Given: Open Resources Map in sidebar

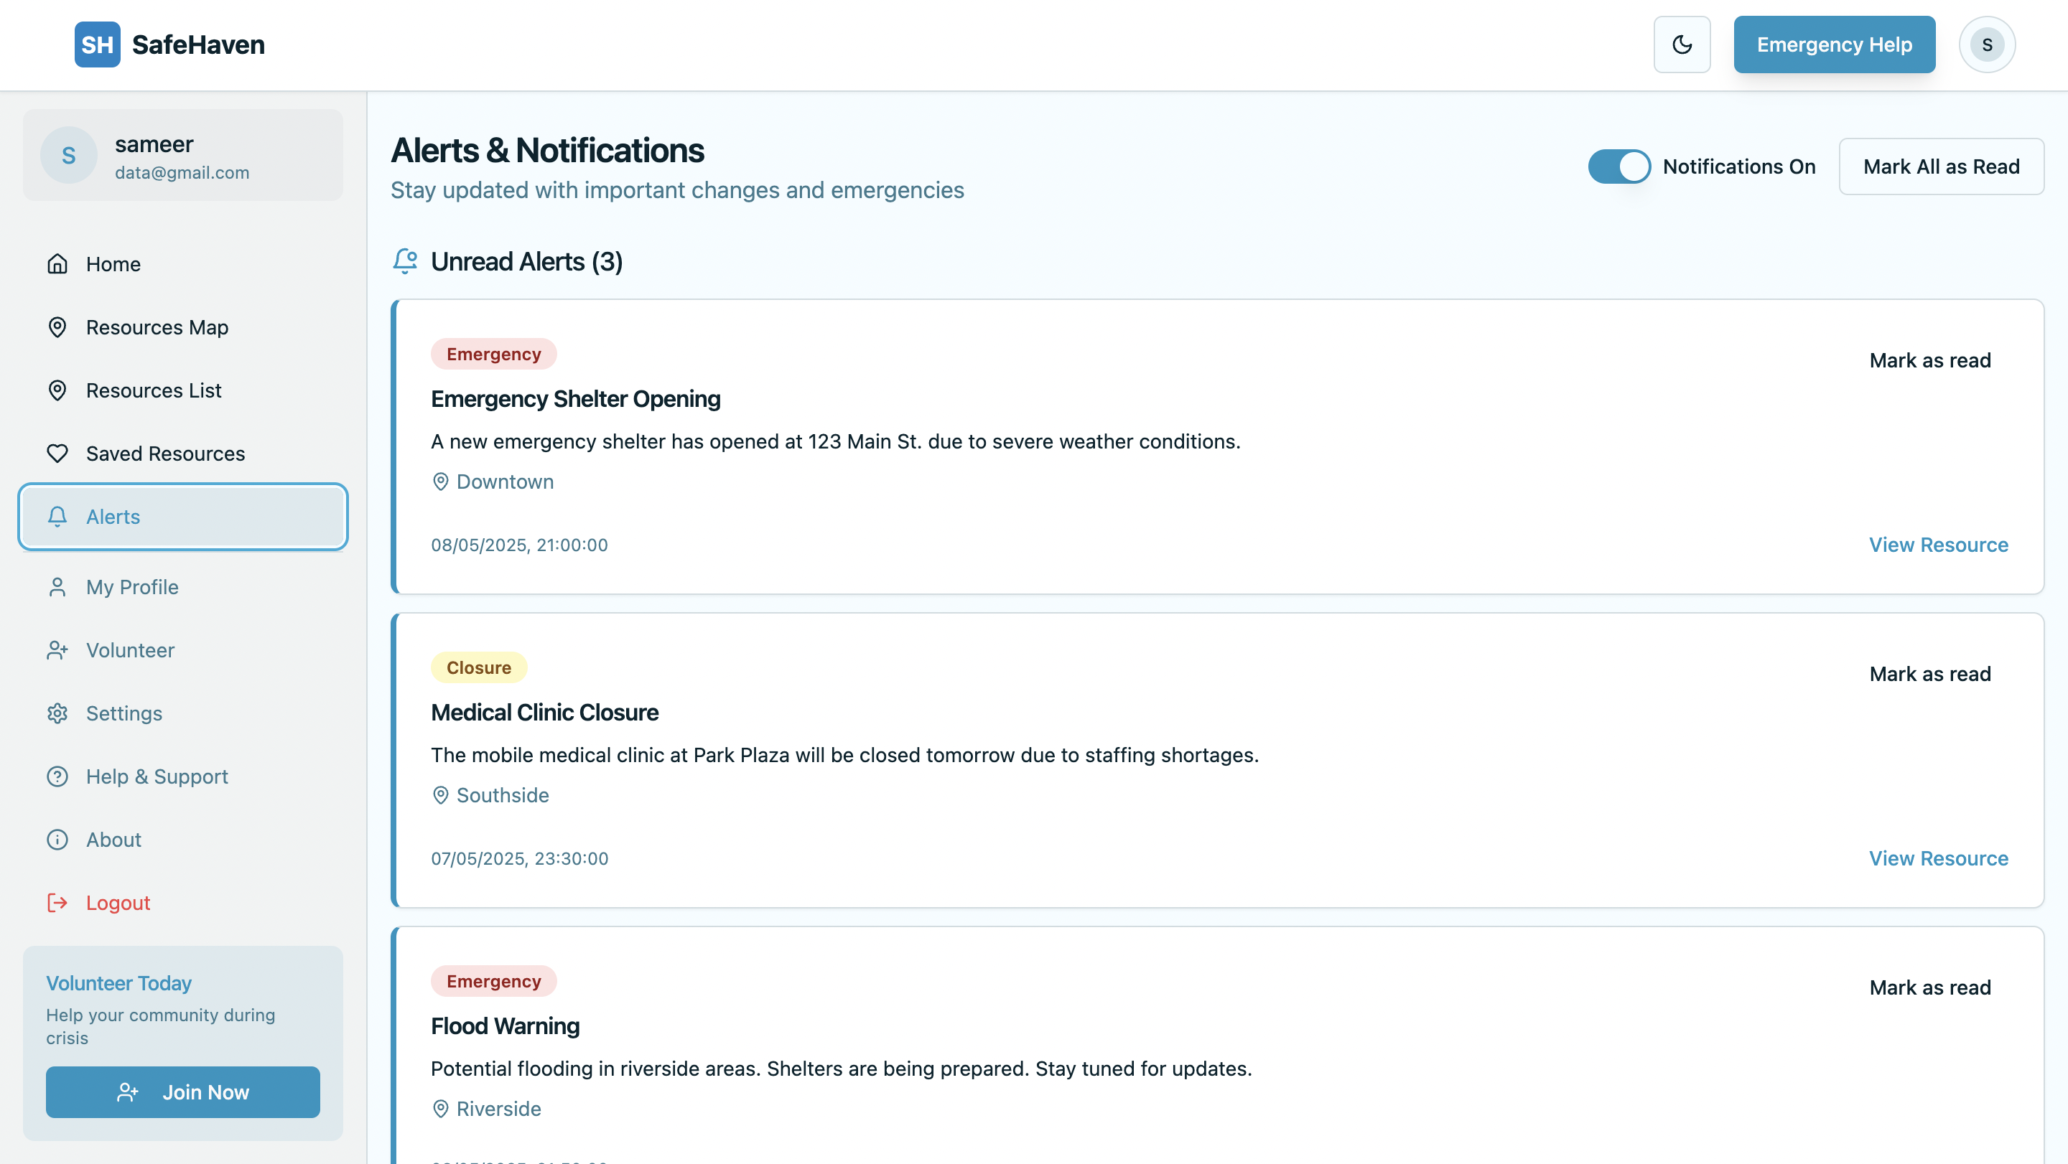Looking at the screenshot, I should [x=157, y=327].
